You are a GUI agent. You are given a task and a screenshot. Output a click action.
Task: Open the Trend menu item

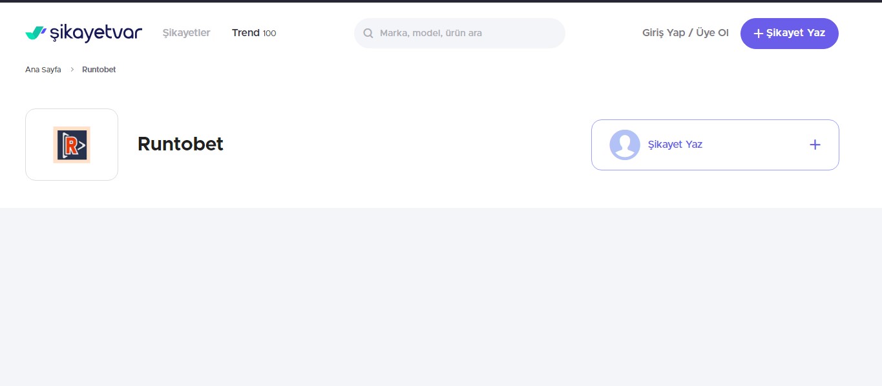point(246,33)
